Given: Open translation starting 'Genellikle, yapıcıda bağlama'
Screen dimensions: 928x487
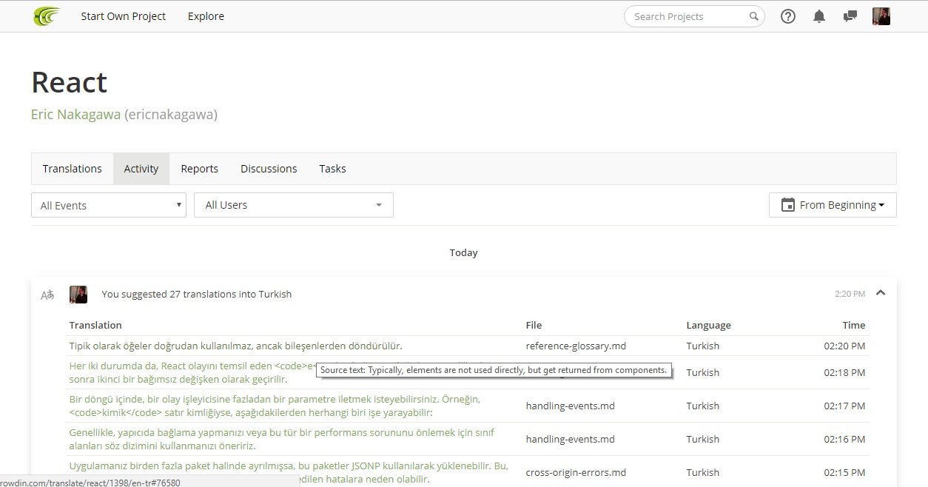Looking at the screenshot, I should point(282,439).
